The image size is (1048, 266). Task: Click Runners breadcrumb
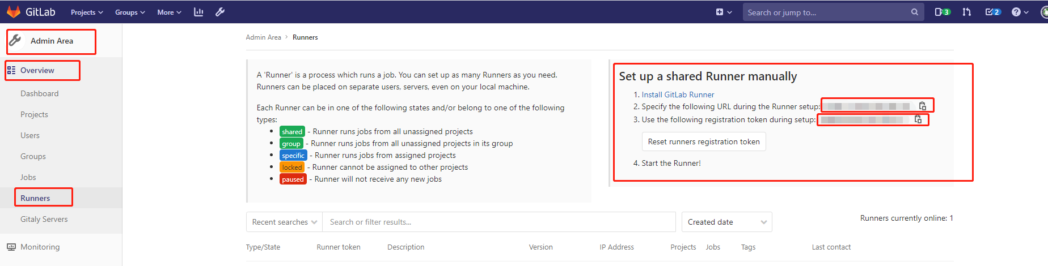[x=305, y=37]
